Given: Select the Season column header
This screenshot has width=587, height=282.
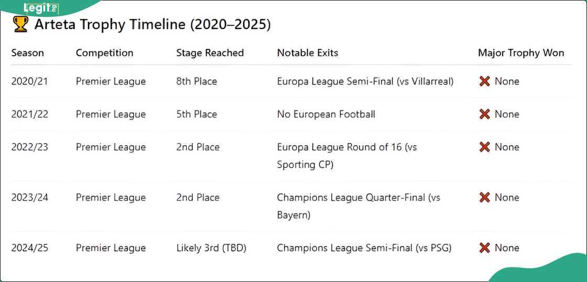Looking at the screenshot, I should pos(28,53).
